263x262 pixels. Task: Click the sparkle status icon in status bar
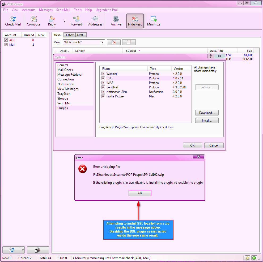click(247, 258)
